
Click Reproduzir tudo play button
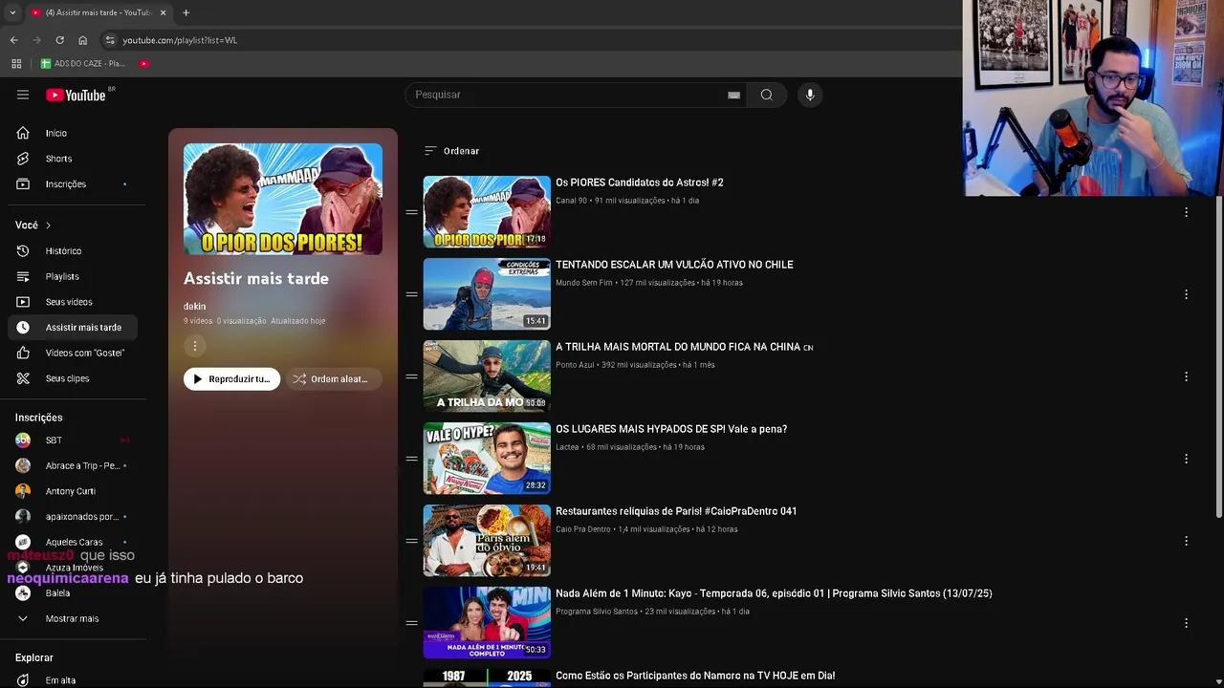point(231,379)
